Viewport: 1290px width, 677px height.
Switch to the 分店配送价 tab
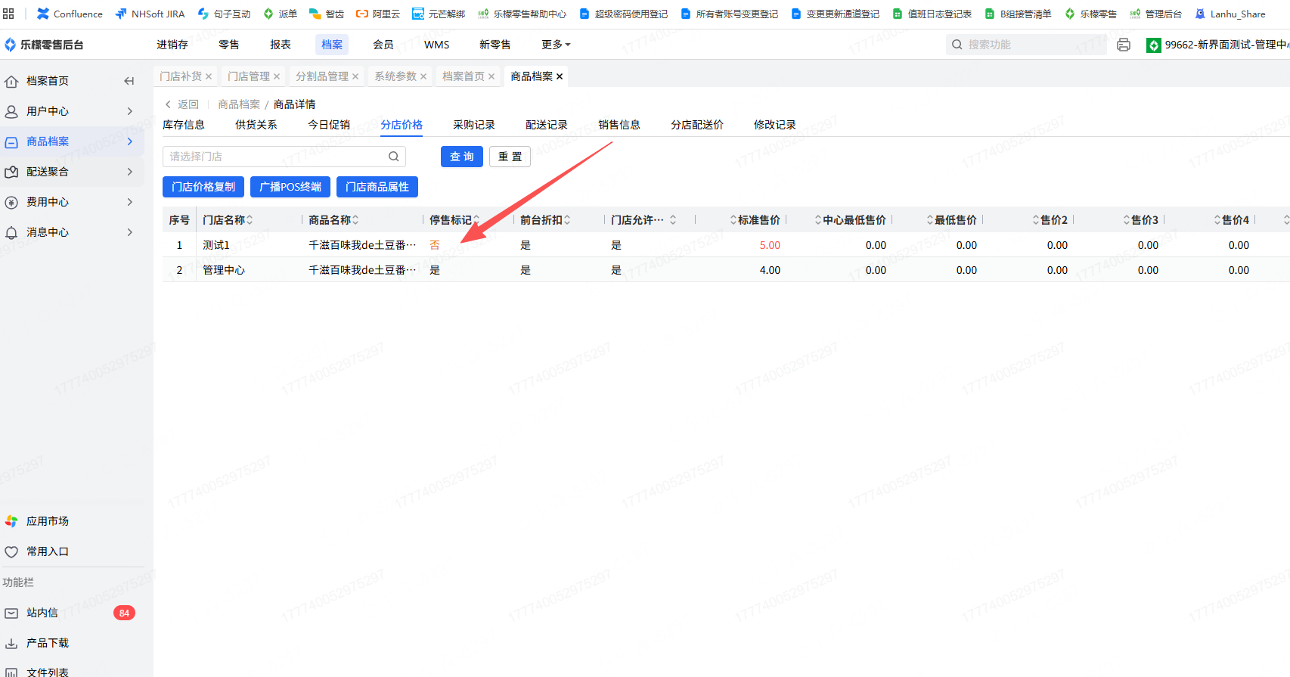tap(697, 125)
